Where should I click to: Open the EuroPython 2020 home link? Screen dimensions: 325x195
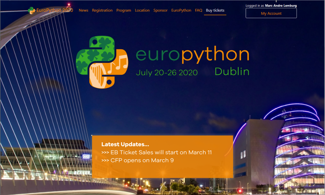(55, 10)
